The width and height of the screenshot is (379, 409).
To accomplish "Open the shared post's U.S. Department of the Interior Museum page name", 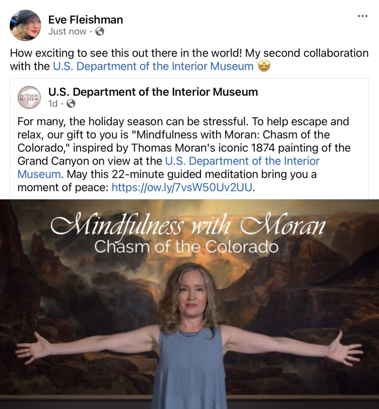I will 153,92.
